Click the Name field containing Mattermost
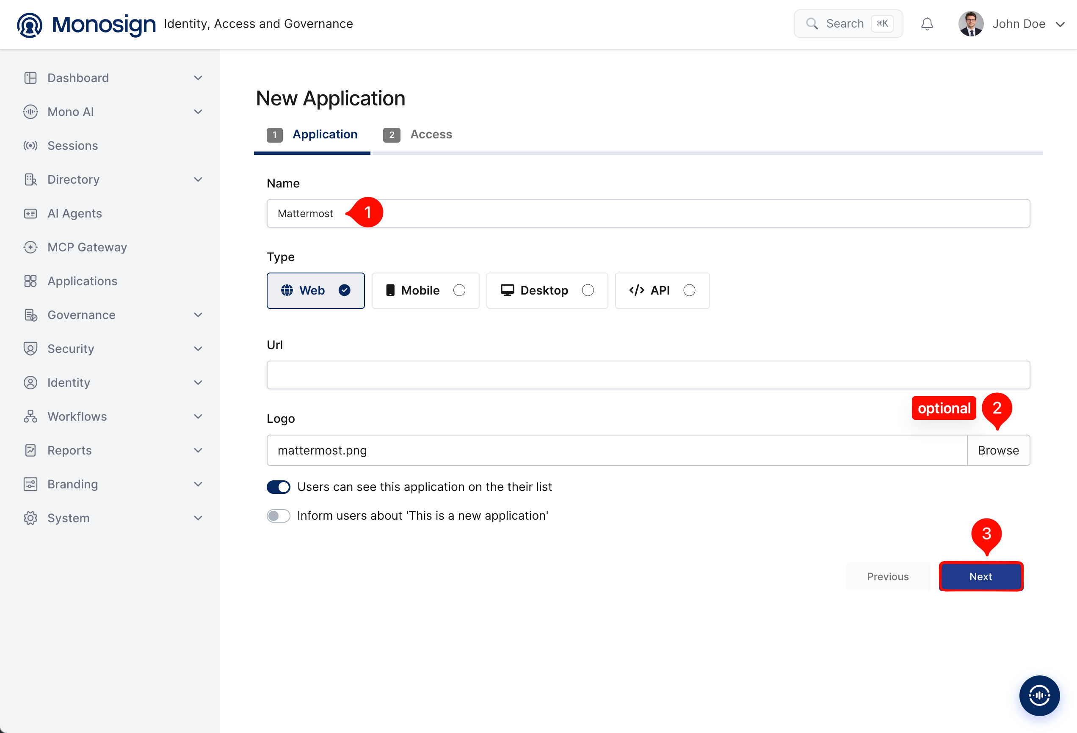This screenshot has height=733, width=1077. 648,213
